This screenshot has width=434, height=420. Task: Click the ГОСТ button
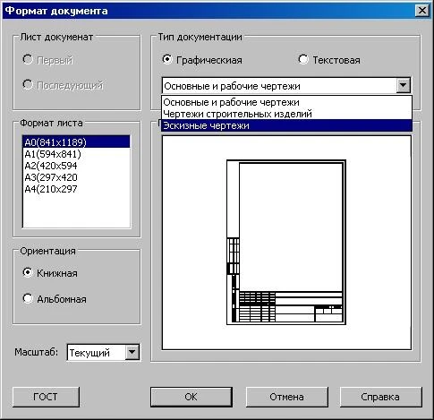pos(46,397)
